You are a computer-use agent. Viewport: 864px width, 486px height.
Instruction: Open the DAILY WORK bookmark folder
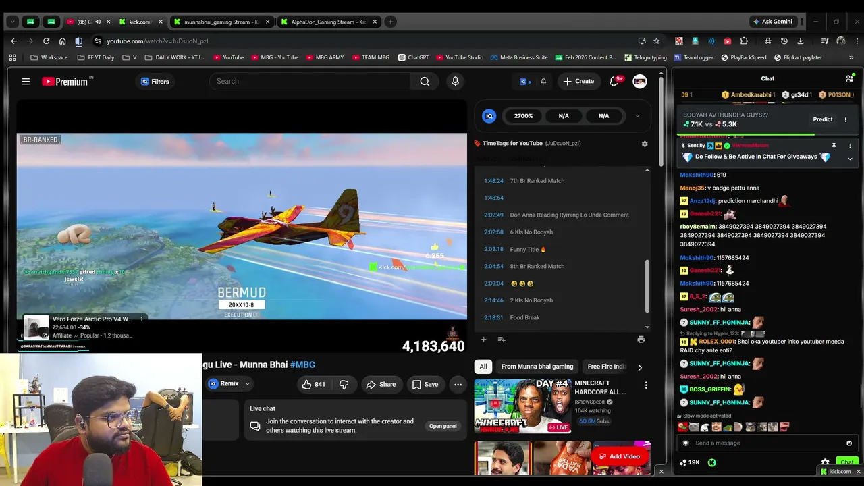[x=175, y=57]
